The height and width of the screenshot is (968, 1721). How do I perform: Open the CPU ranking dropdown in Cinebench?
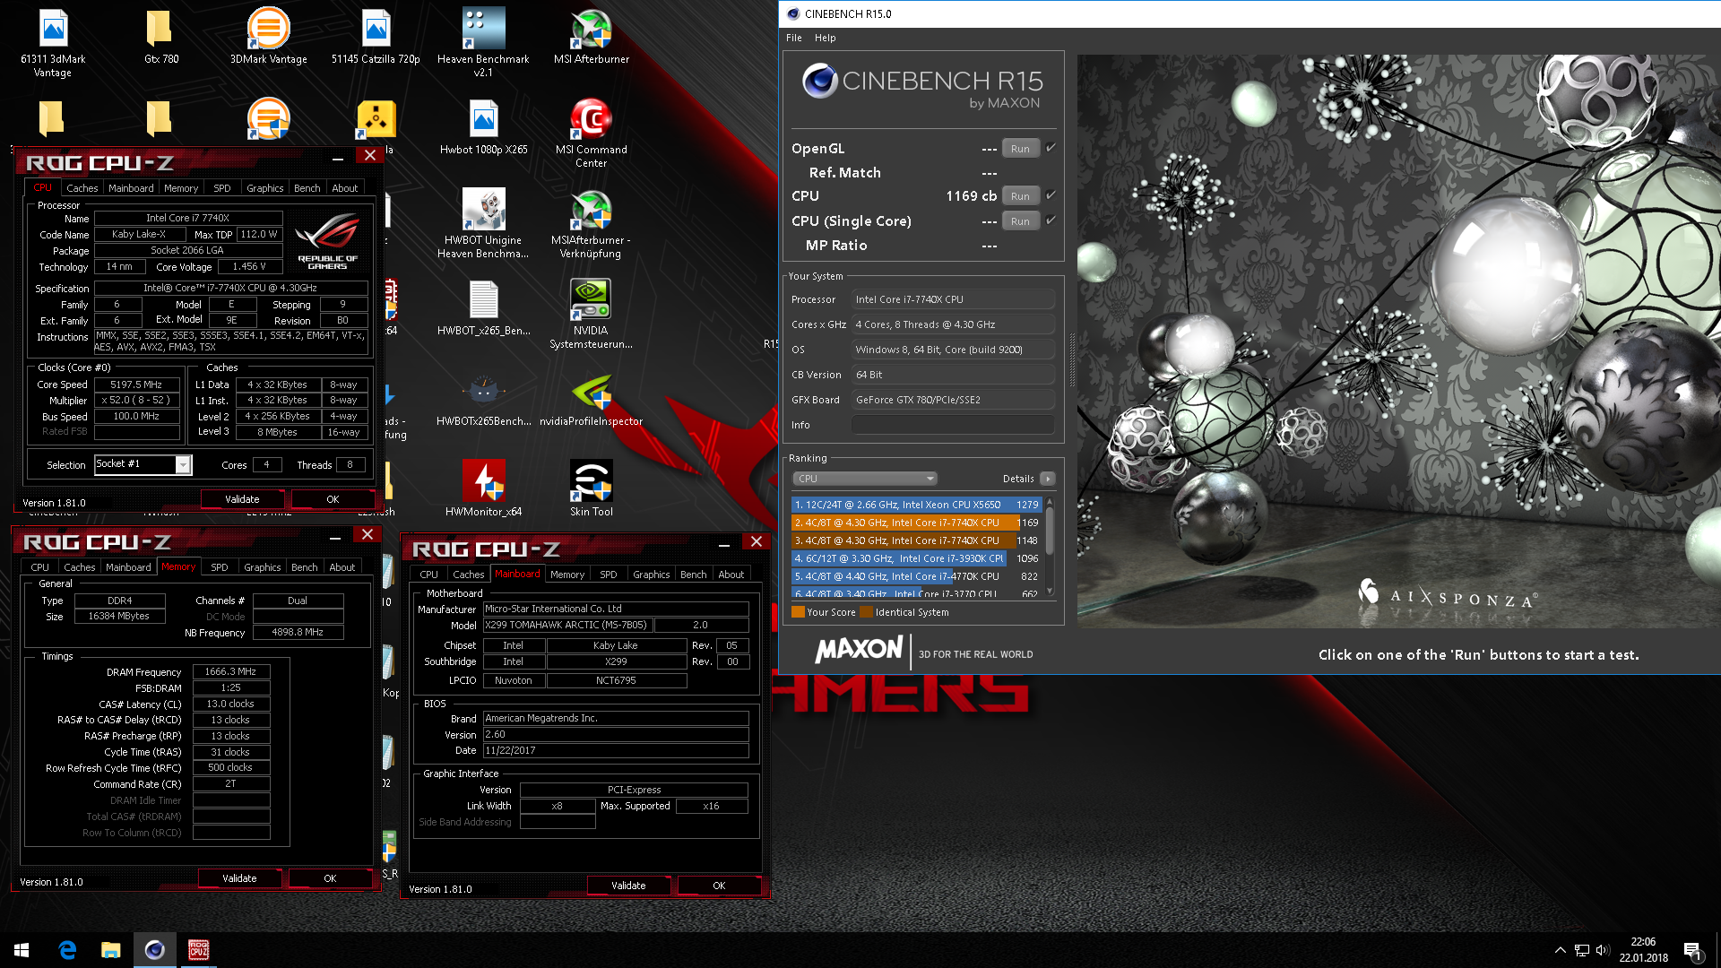865,479
